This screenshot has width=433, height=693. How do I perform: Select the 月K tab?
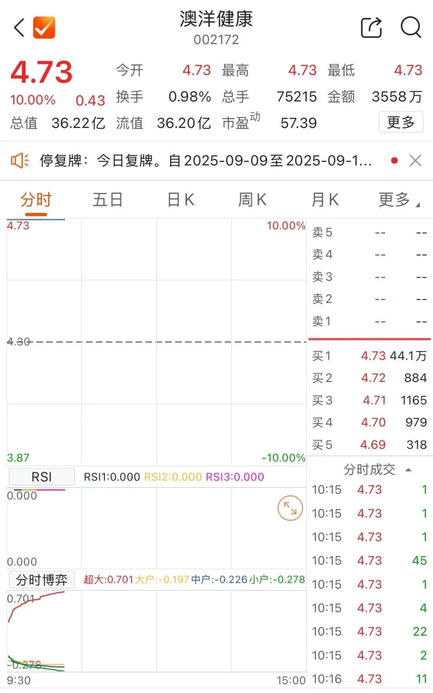tap(325, 199)
